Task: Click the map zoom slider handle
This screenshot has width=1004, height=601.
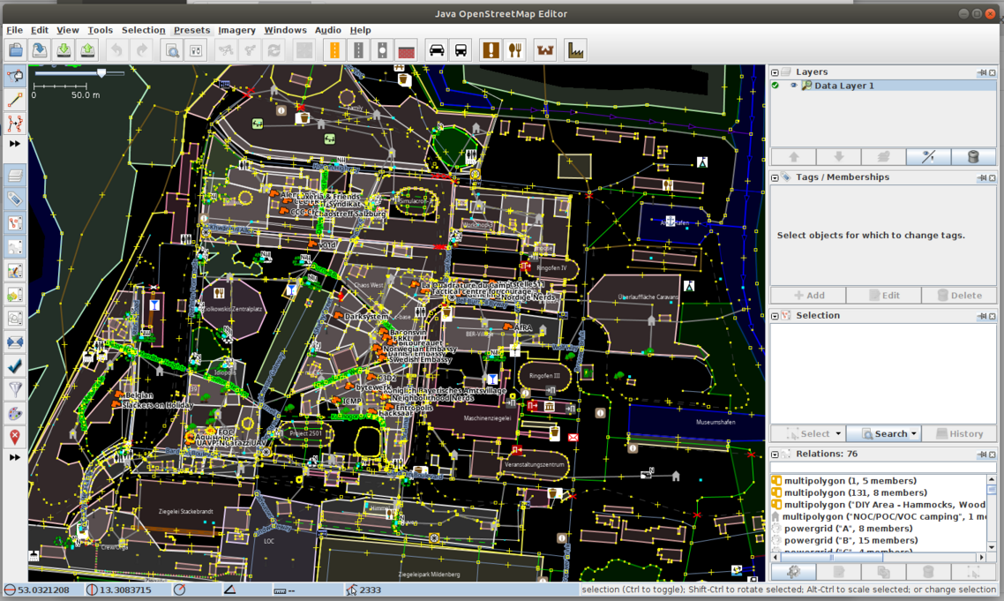Action: 101,74
